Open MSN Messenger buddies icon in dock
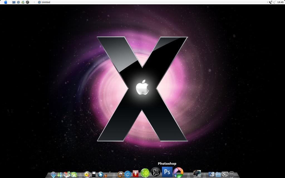This screenshot has width=285, height=178. coord(60,175)
